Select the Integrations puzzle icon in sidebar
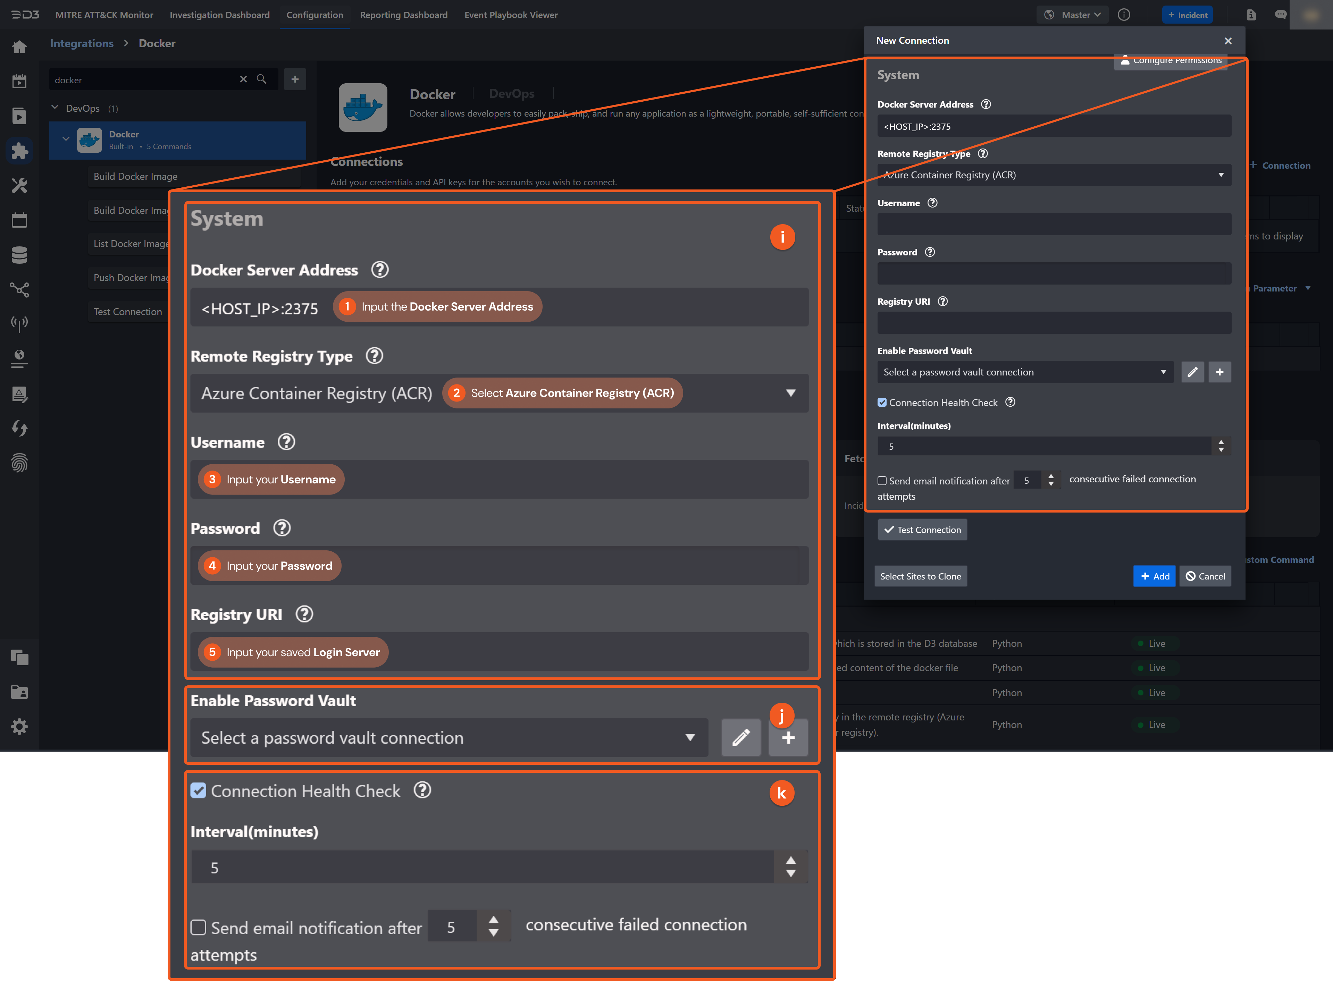This screenshot has width=1333, height=981. tap(19, 150)
